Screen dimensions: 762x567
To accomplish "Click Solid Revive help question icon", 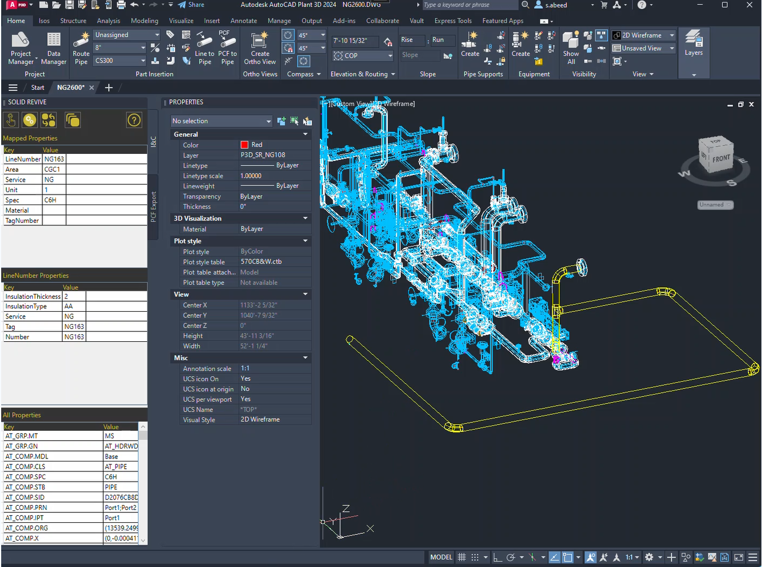I will (134, 120).
